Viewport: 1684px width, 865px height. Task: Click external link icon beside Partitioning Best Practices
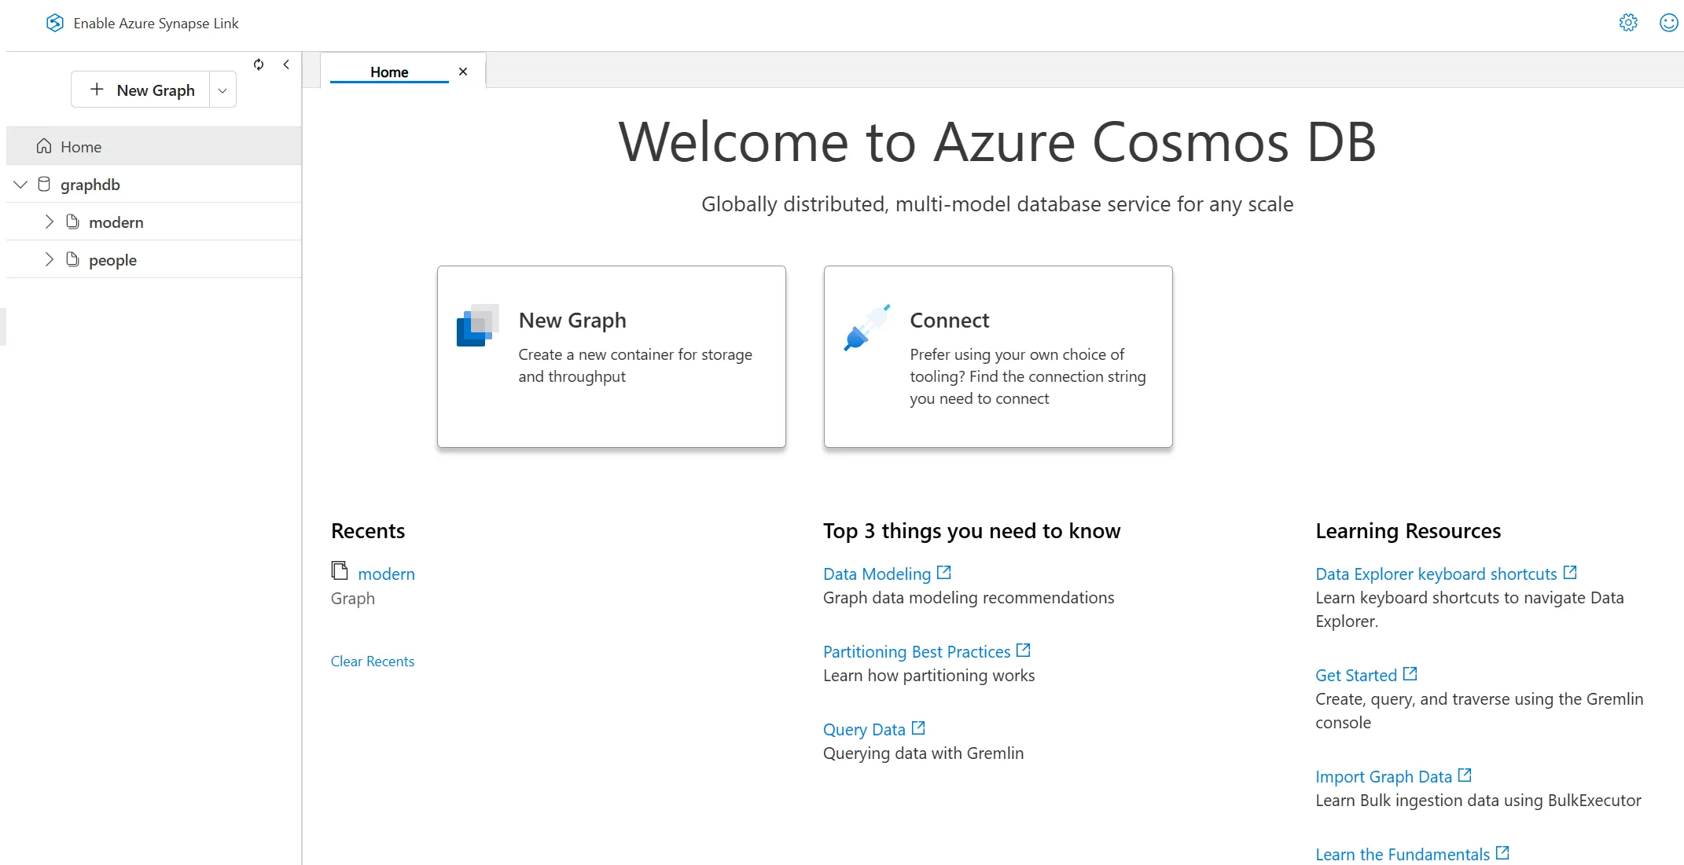[1023, 651]
